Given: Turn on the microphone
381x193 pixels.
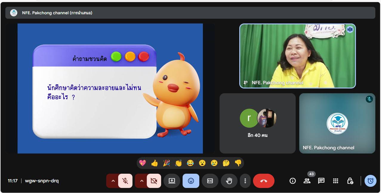Looking at the screenshot, I should (x=125, y=181).
